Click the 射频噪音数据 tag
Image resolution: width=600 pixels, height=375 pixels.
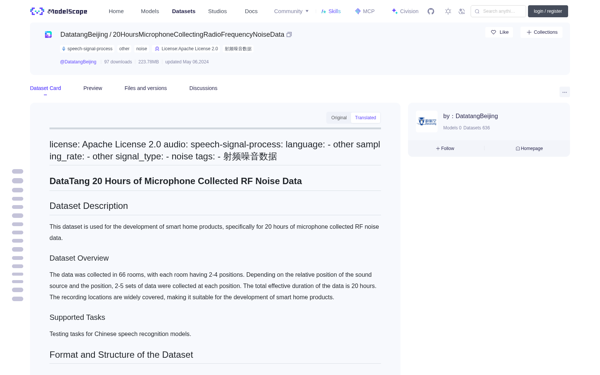[238, 49]
